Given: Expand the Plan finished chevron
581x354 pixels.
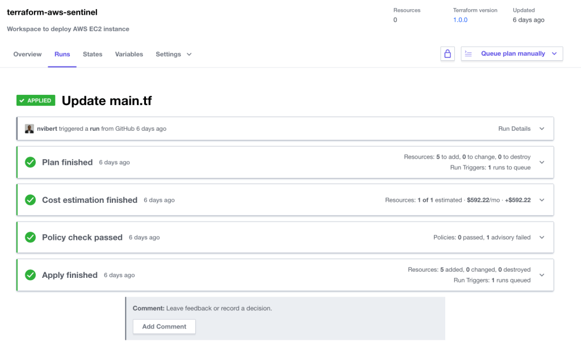Looking at the screenshot, I should (542, 163).
